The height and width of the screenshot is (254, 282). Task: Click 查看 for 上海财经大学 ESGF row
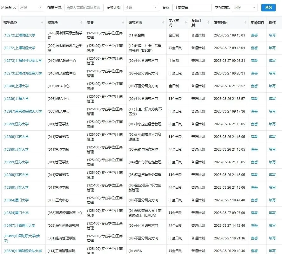pyautogui.click(x=254, y=48)
